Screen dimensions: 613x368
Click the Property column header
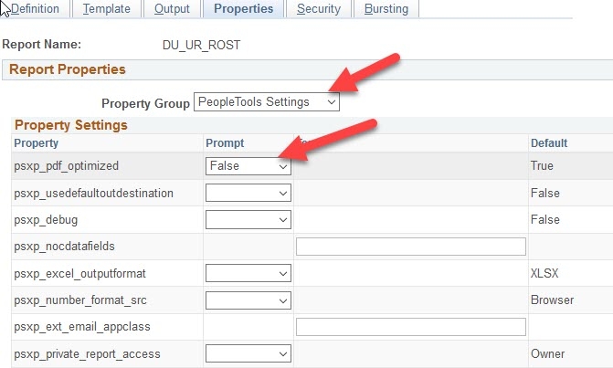click(x=37, y=143)
